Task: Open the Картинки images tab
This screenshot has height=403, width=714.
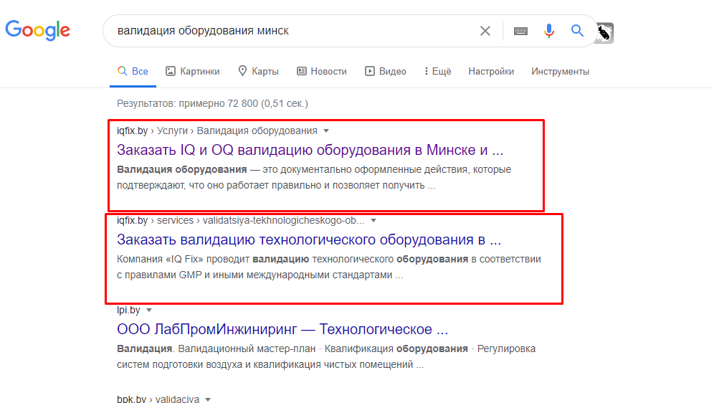Action: click(x=193, y=72)
